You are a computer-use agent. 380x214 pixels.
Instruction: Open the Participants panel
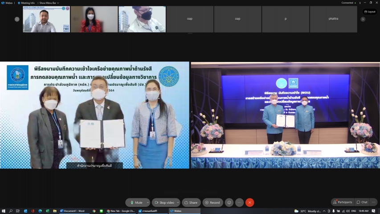pyautogui.click(x=343, y=202)
